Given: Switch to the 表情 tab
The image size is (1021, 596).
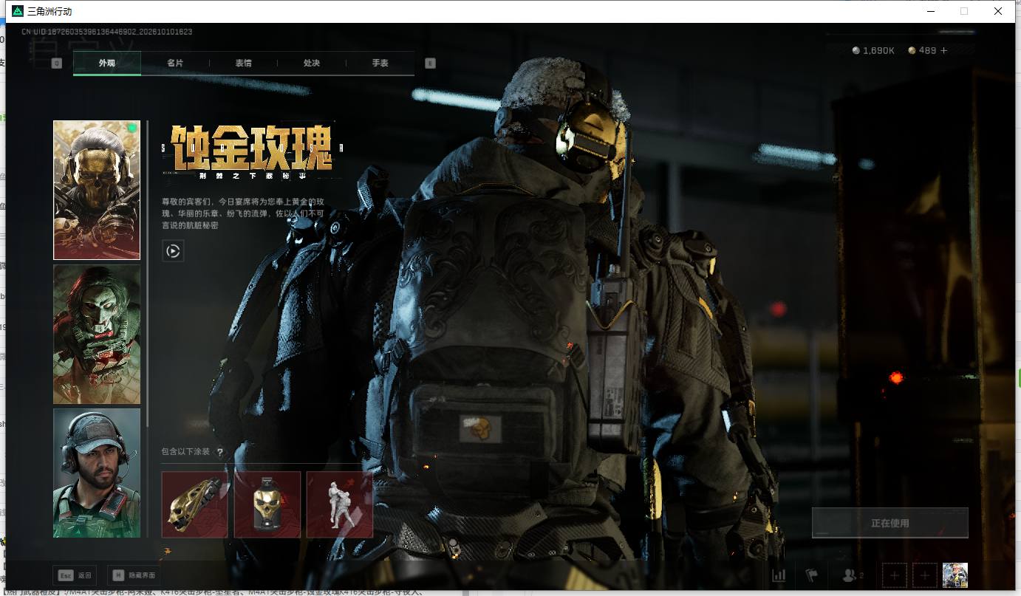Looking at the screenshot, I should point(243,64).
